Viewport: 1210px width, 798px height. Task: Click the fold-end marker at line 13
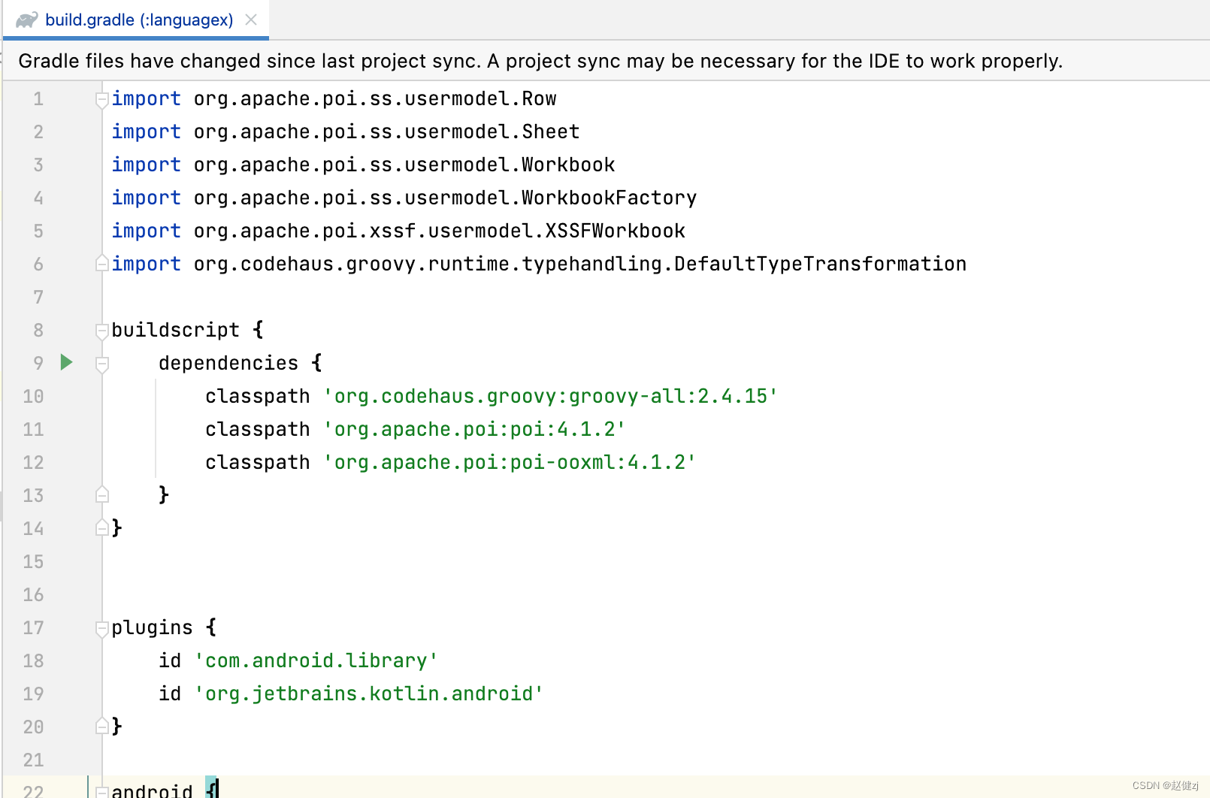102,494
